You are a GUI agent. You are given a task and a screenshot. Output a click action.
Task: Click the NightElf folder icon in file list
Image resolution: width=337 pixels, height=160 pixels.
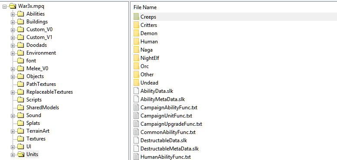tap(136, 58)
